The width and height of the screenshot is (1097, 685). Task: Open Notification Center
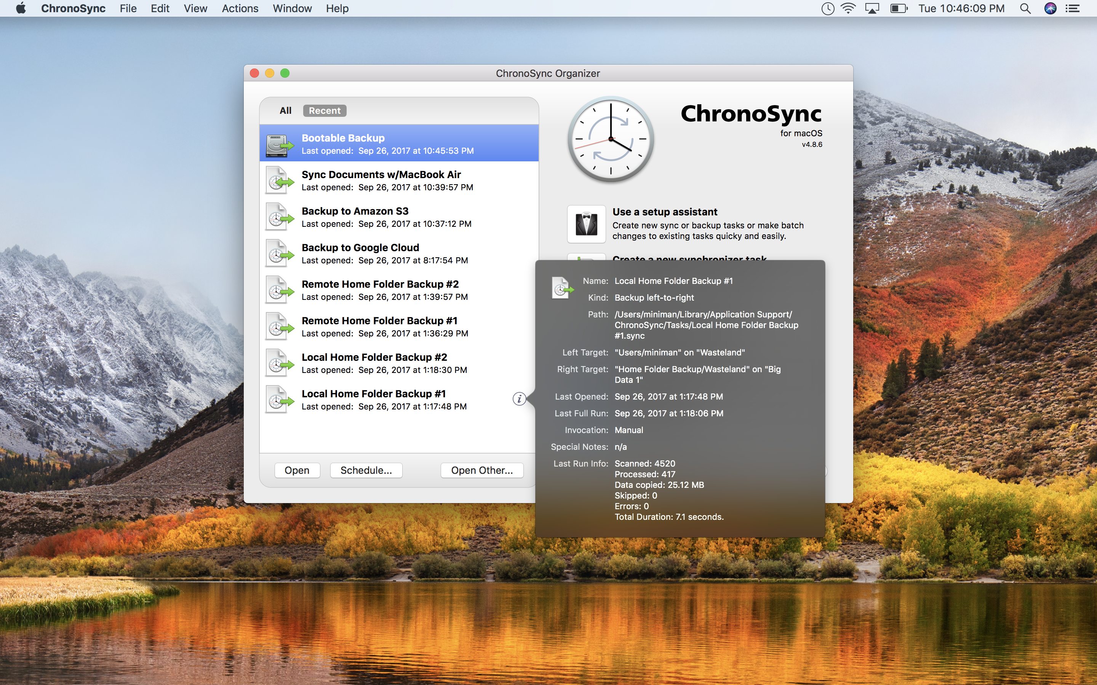pyautogui.click(x=1072, y=8)
